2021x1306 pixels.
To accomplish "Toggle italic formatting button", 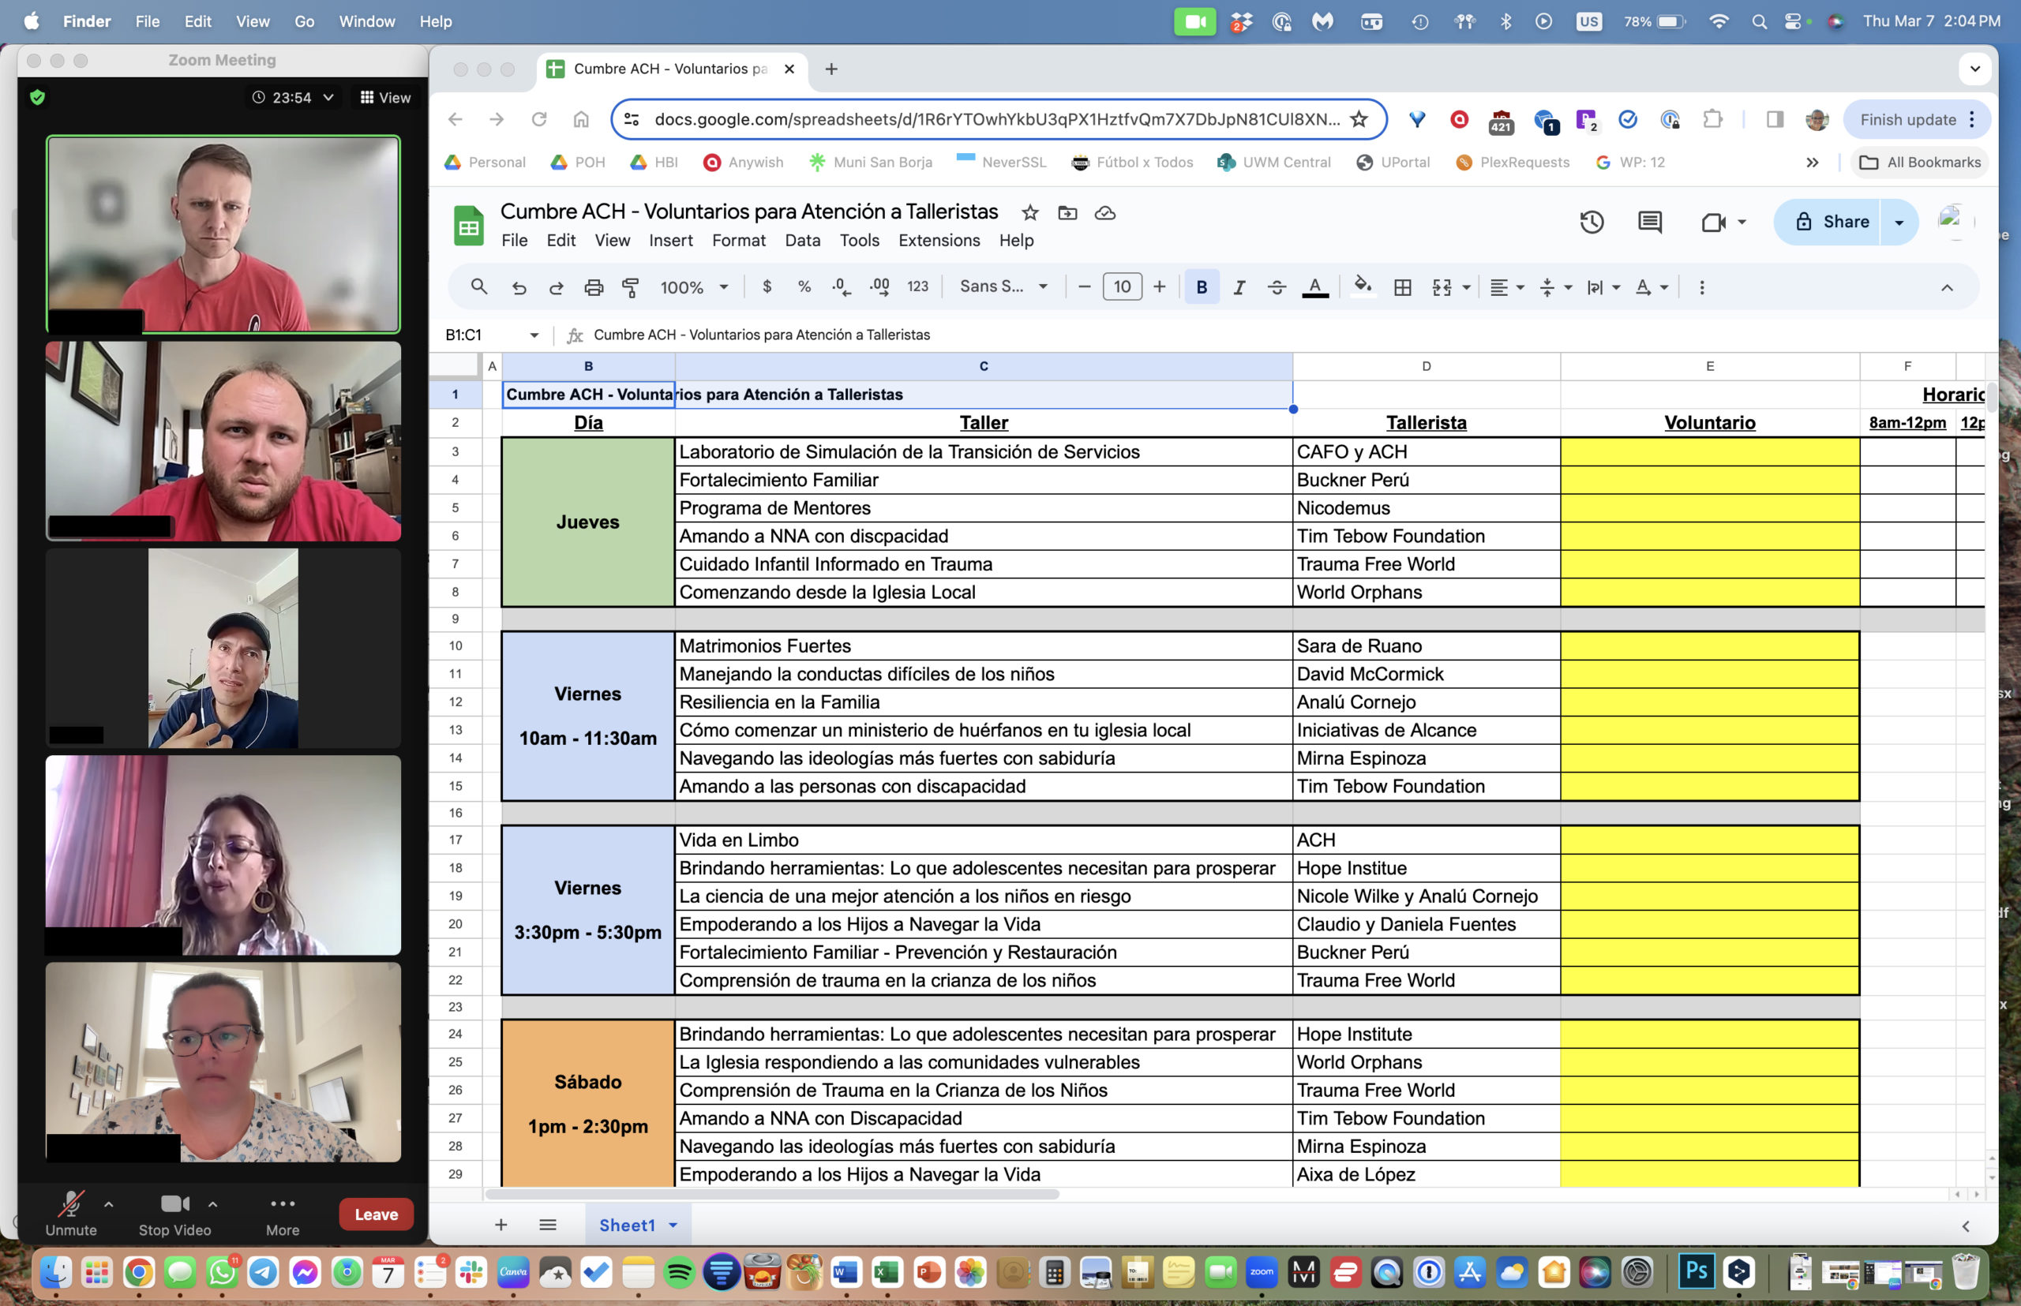I will 1239,287.
